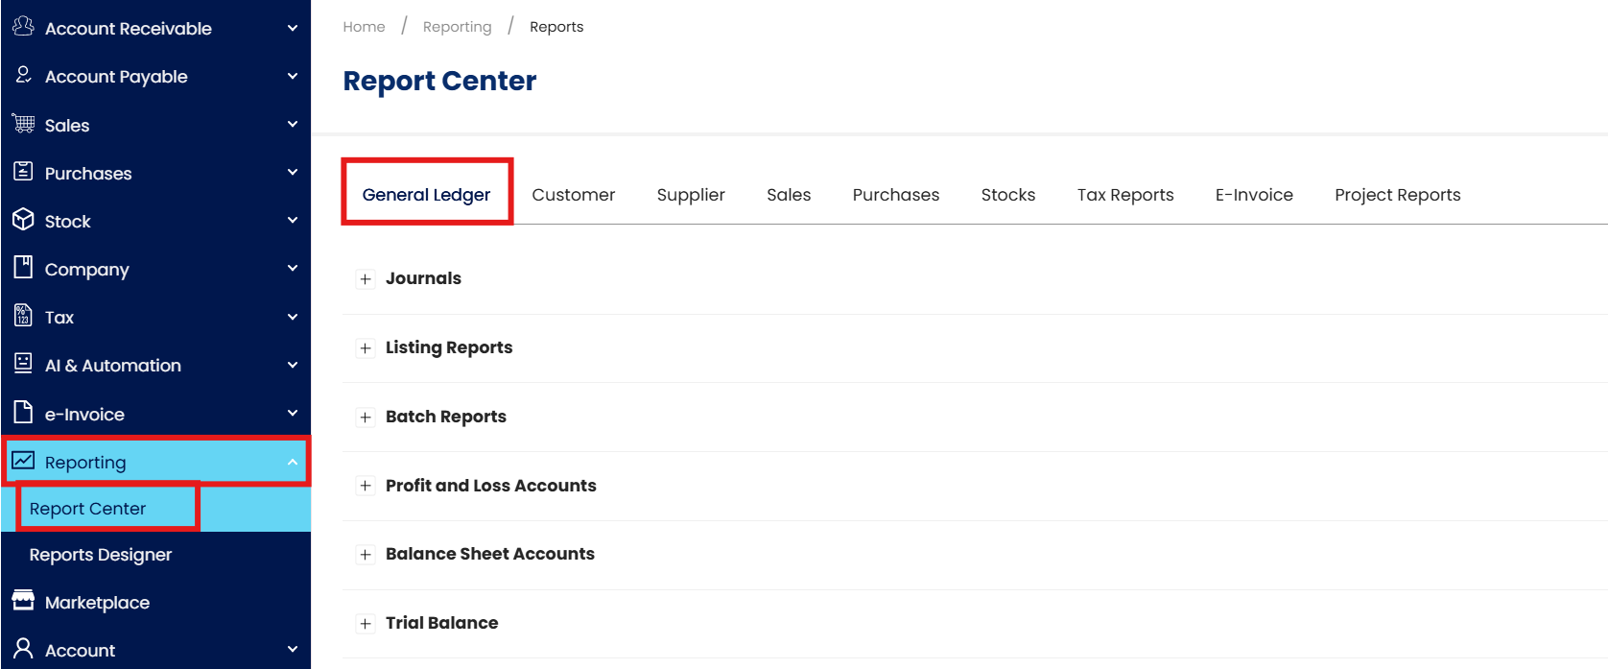This screenshot has height=669, width=1608.
Task: Expand the Profit and Loss Accounts section
Action: pos(366,486)
